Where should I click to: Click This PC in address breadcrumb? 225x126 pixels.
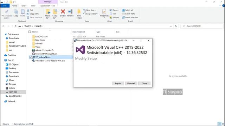(27, 26)
